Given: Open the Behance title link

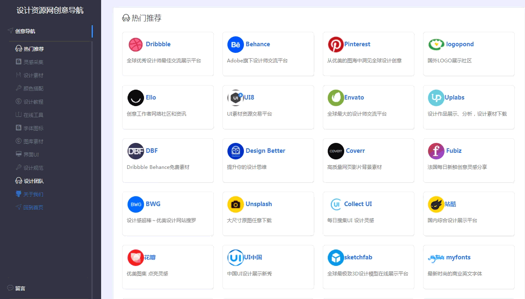Looking at the screenshot, I should click(258, 44).
